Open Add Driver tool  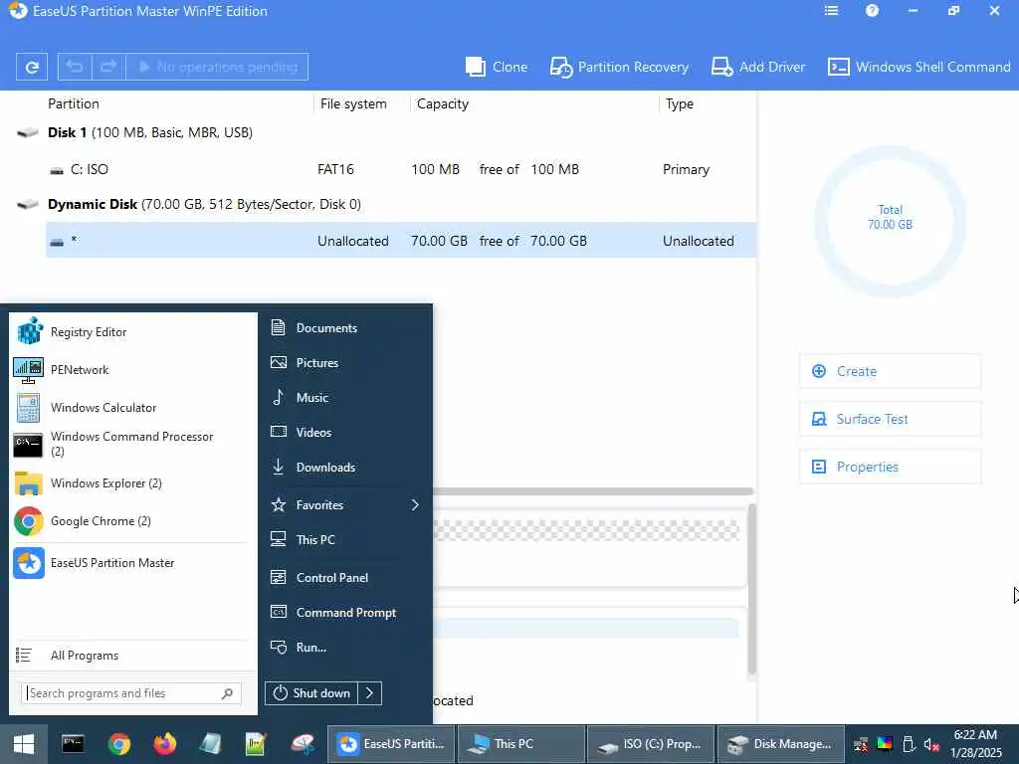757,67
